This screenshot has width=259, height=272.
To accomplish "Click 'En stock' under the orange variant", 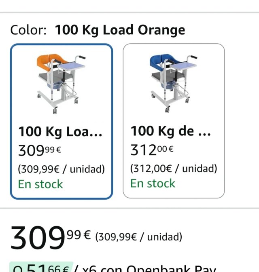I will coord(40,184).
